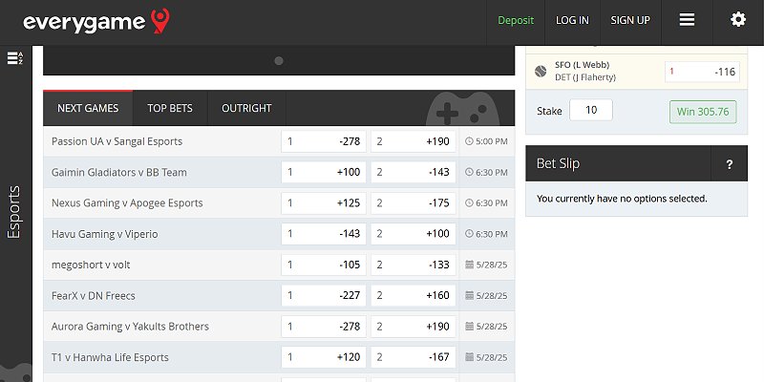Click the Stake input field
764x382 pixels.
(x=591, y=111)
